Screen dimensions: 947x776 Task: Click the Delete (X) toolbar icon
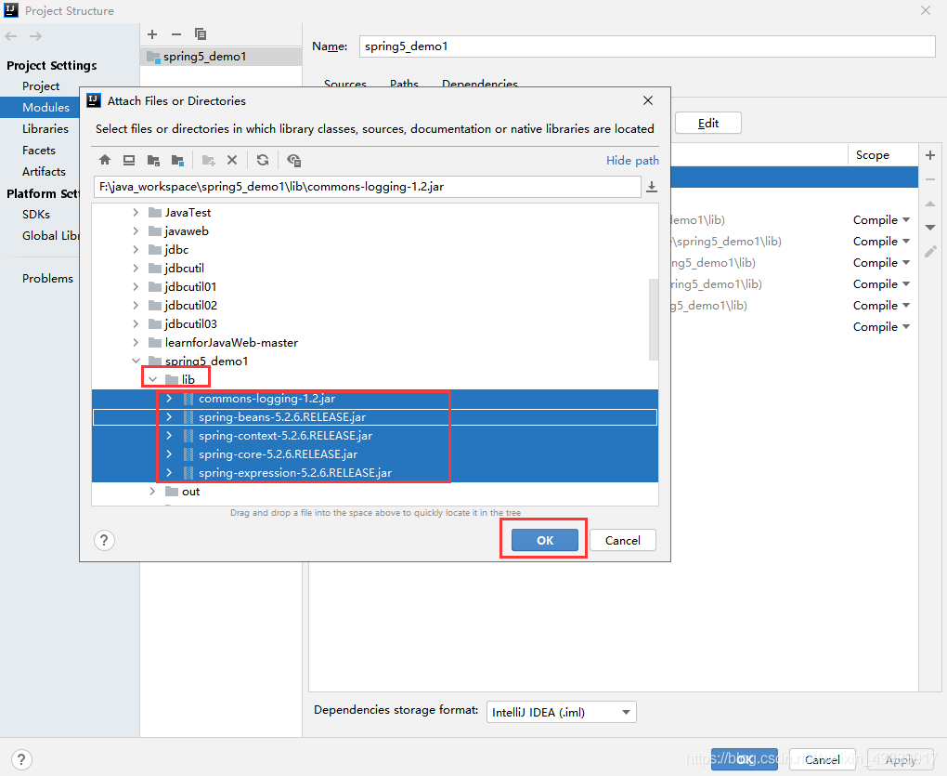[232, 160]
